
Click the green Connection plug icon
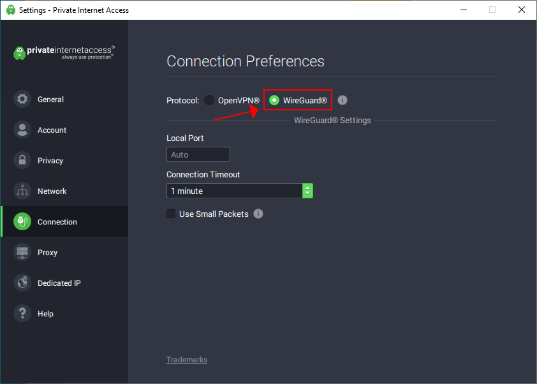pos(22,222)
